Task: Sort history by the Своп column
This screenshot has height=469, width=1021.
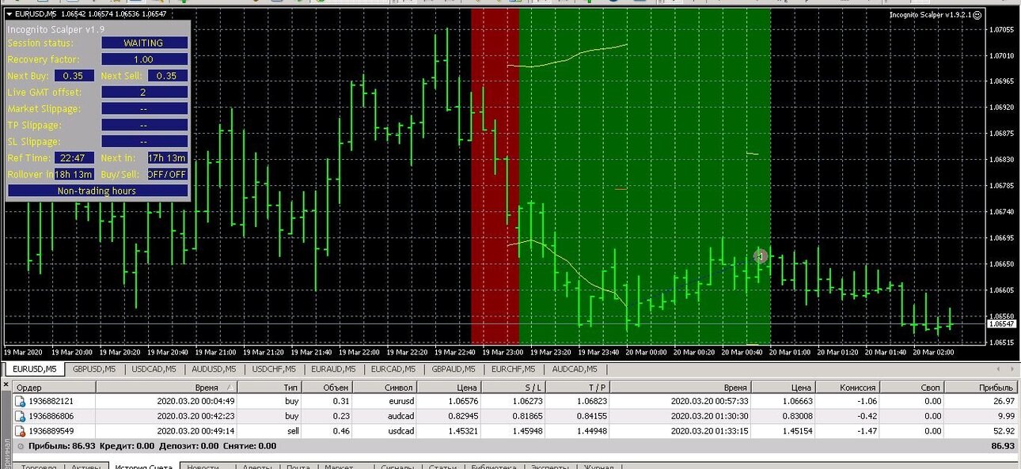Action: (x=911, y=388)
